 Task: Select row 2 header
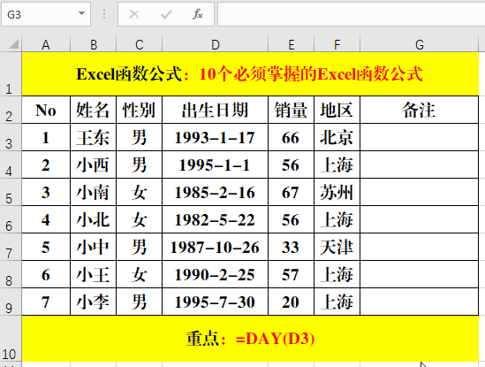point(11,110)
